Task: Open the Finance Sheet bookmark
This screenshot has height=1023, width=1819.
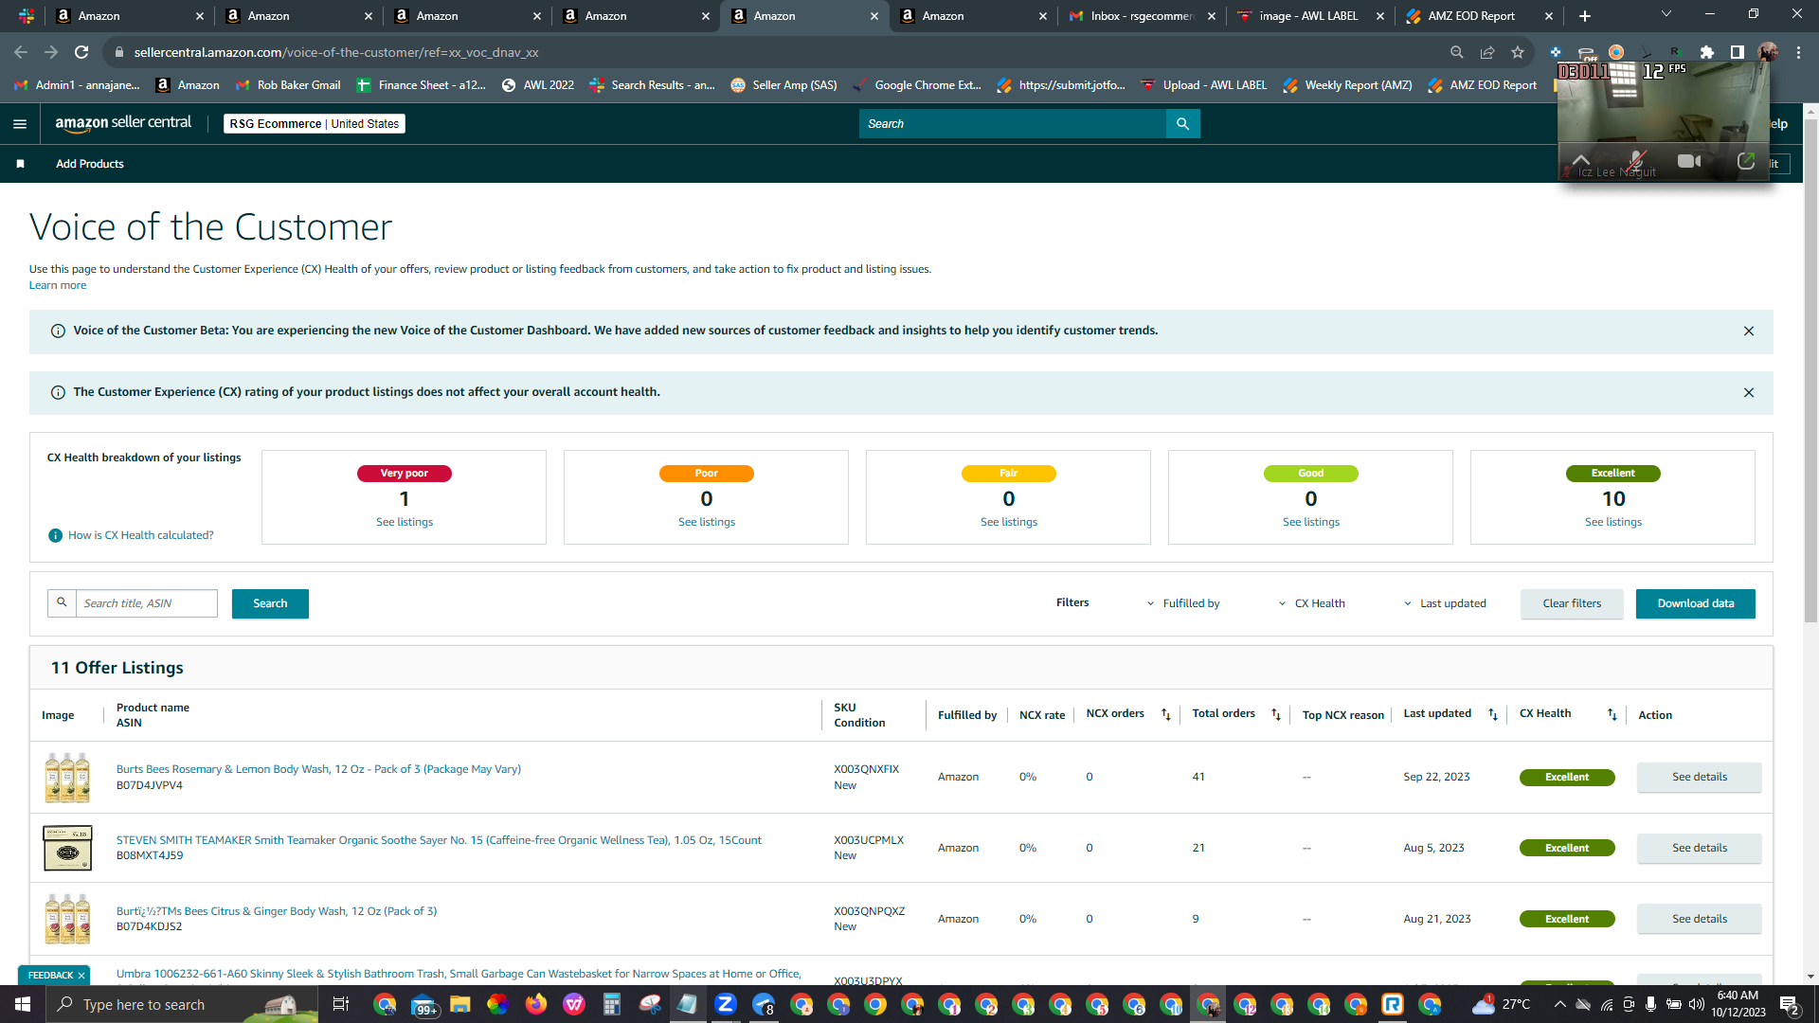Action: 421,85
